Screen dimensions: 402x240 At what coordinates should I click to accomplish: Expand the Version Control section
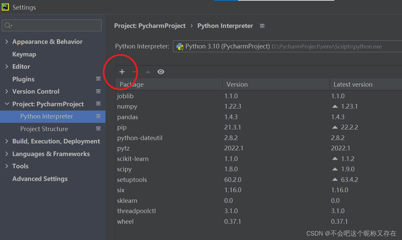tap(7, 91)
